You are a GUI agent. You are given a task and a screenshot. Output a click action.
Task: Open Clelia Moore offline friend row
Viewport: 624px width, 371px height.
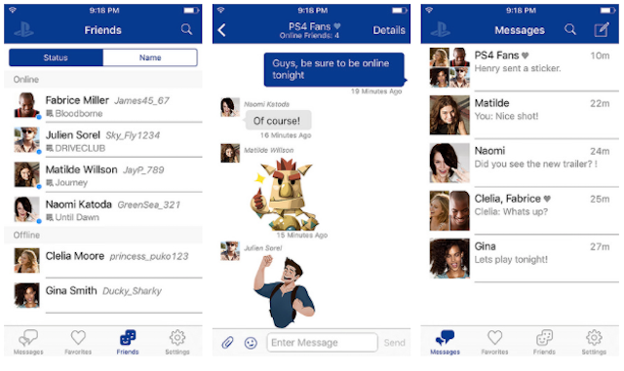click(x=103, y=260)
